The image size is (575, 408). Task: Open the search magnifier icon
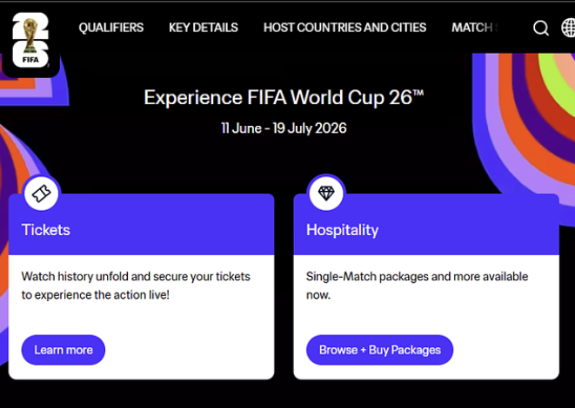[541, 28]
